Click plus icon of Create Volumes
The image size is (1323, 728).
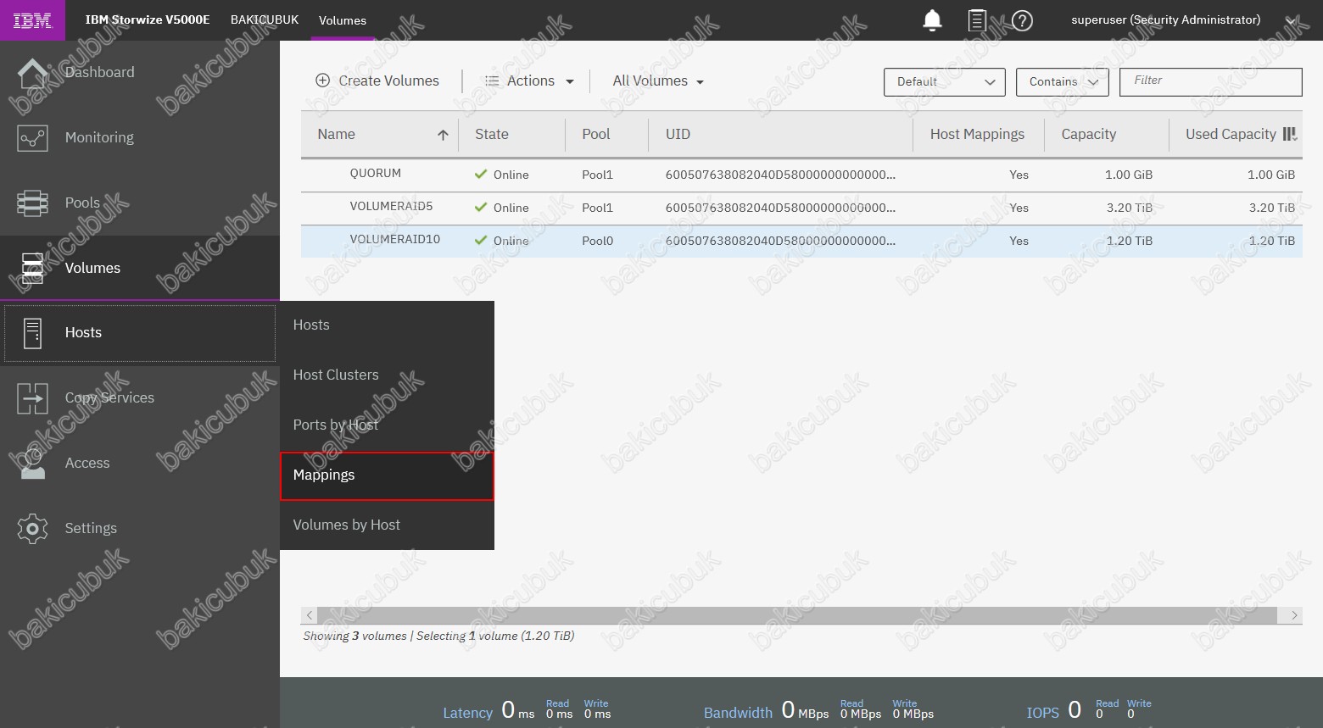point(322,81)
